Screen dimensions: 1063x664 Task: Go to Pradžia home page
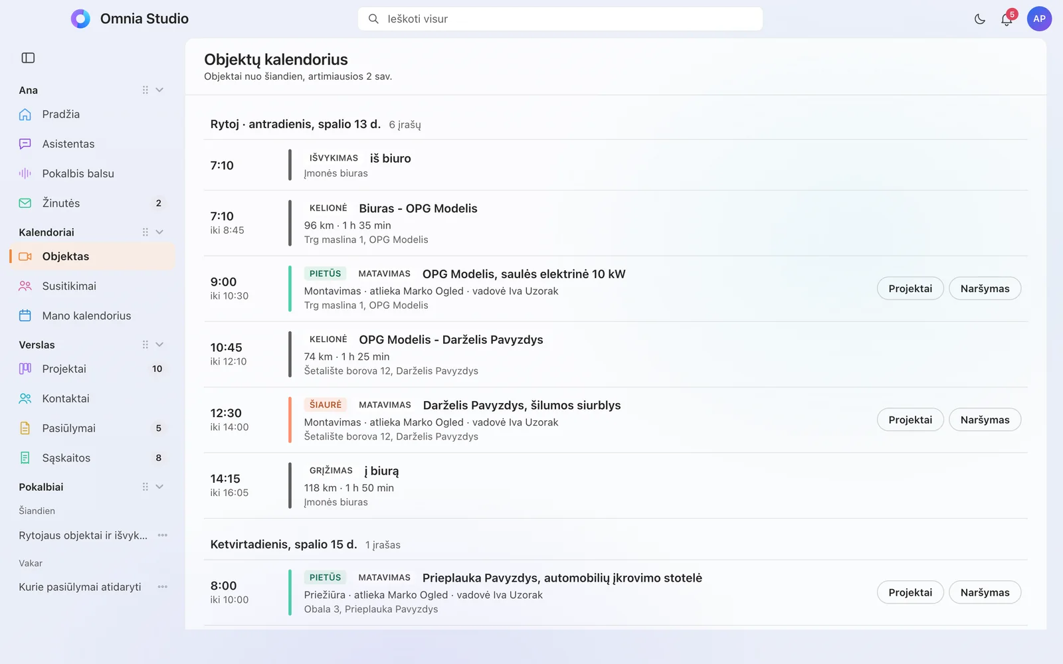coord(92,114)
